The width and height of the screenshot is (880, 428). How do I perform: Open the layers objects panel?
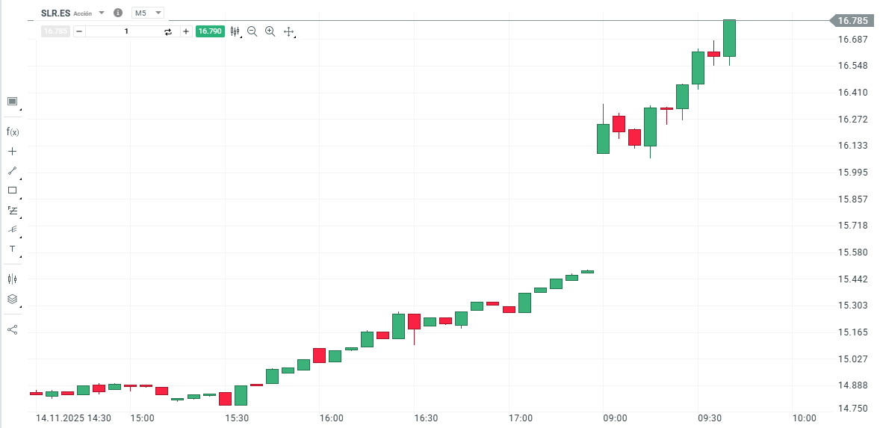[x=12, y=299]
